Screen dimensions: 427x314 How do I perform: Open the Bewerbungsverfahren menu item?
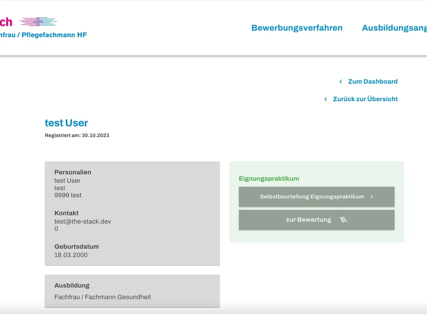pos(297,28)
